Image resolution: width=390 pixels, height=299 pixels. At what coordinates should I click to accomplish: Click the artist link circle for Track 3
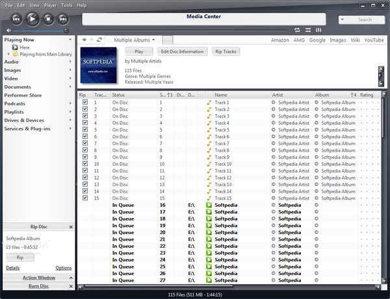click(274, 116)
